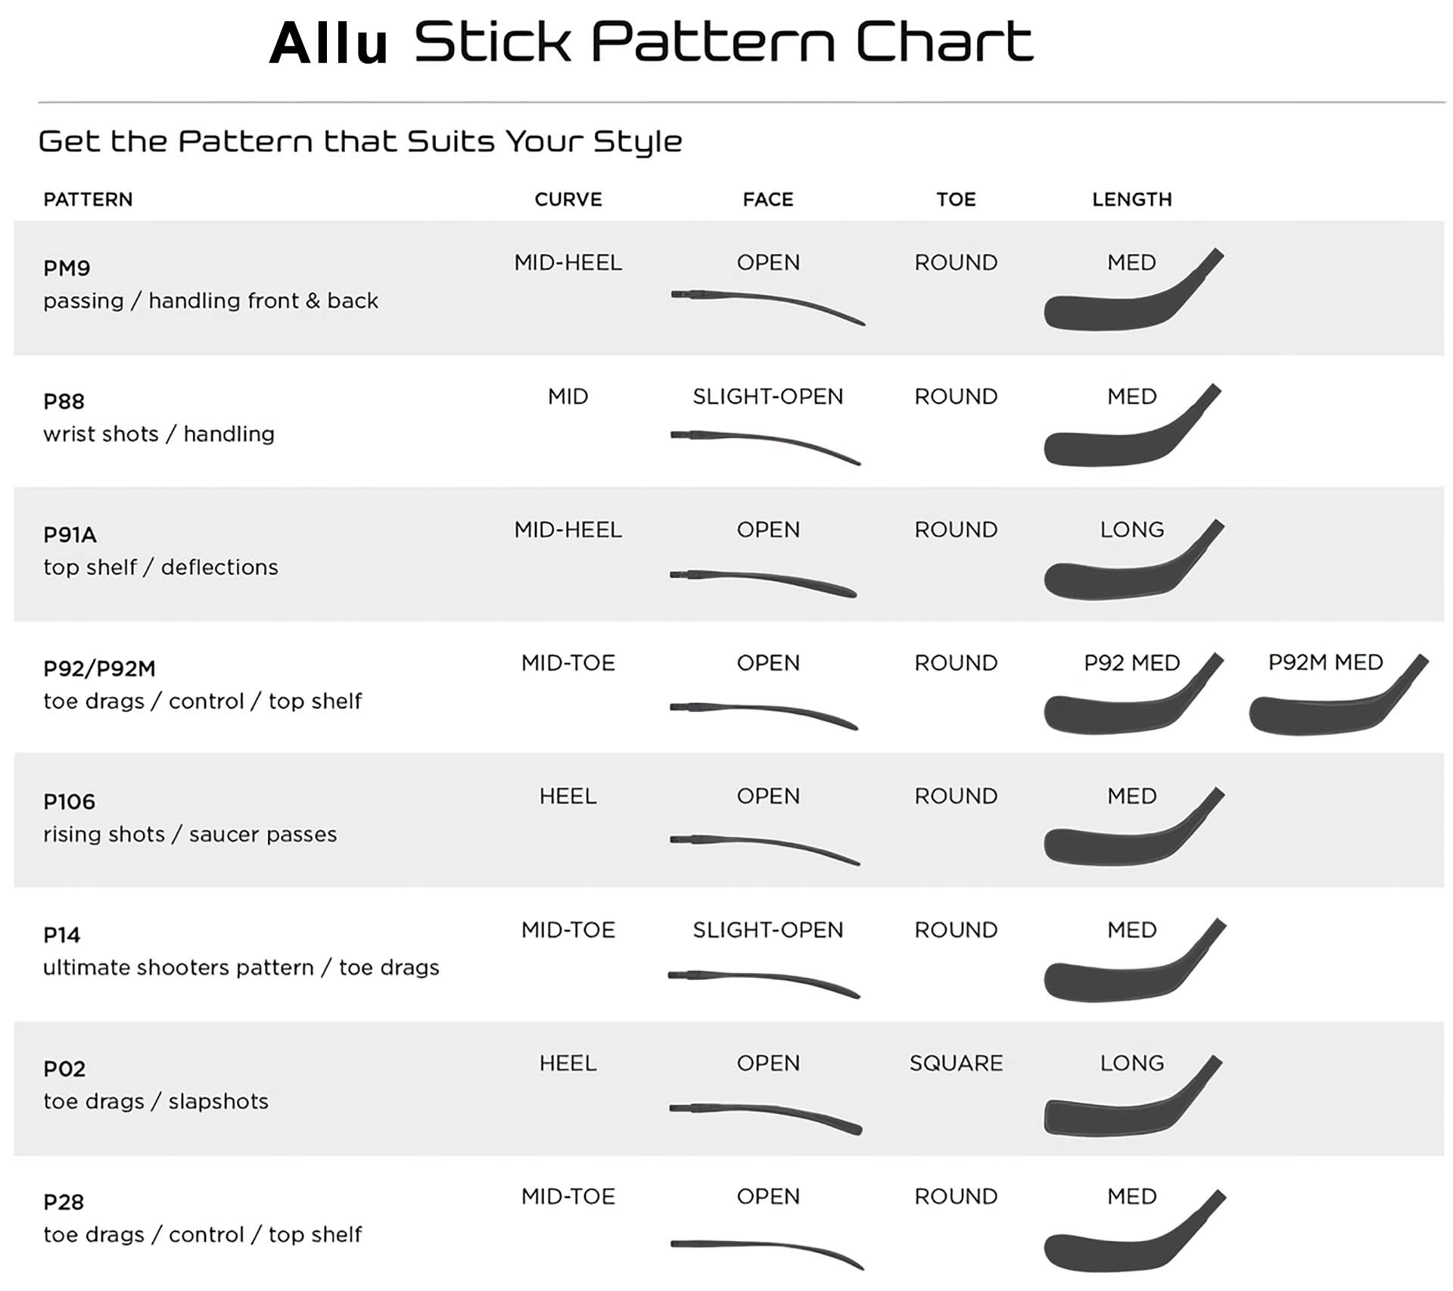Select the P91A long blade image
Screen dimensions: 1453x1291
(1134, 560)
